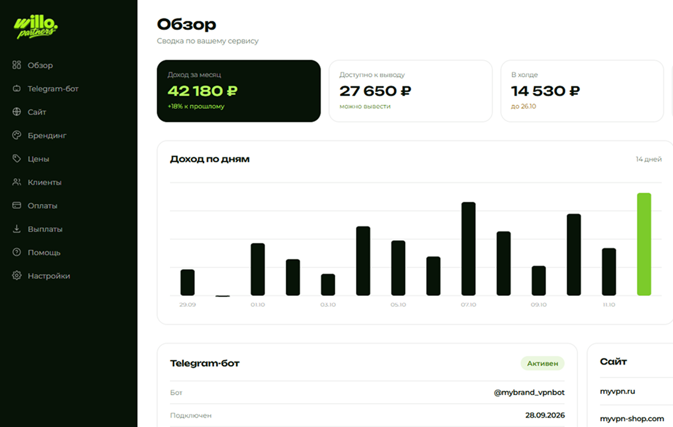Click the Willo Partners logo
This screenshot has height=427, width=673.
point(36,27)
